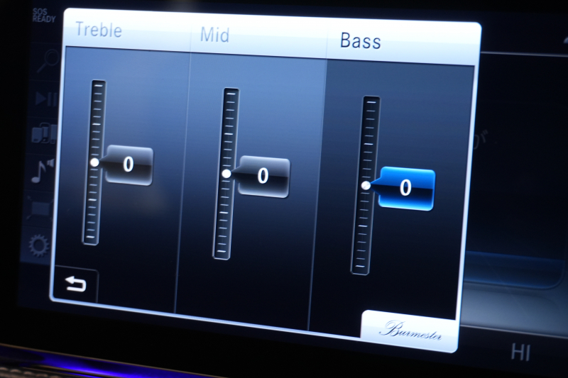Tap the highlighted blue Bass value box
Screen dimensions: 568x378
click(406, 189)
